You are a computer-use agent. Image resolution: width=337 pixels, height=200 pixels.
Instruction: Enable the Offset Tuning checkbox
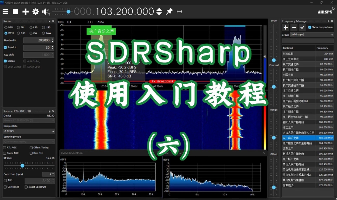click(x=31, y=147)
